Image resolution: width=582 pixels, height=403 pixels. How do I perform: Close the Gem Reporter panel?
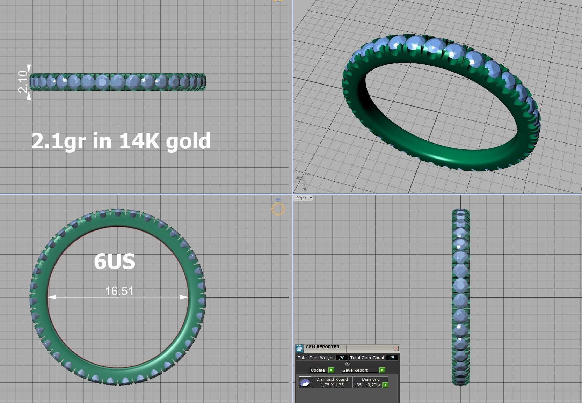tap(396, 348)
